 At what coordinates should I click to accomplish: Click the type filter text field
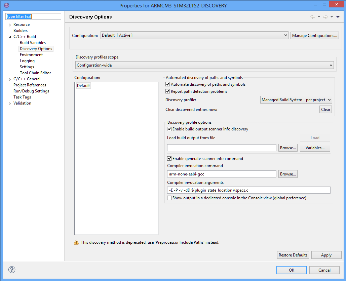(33, 16)
